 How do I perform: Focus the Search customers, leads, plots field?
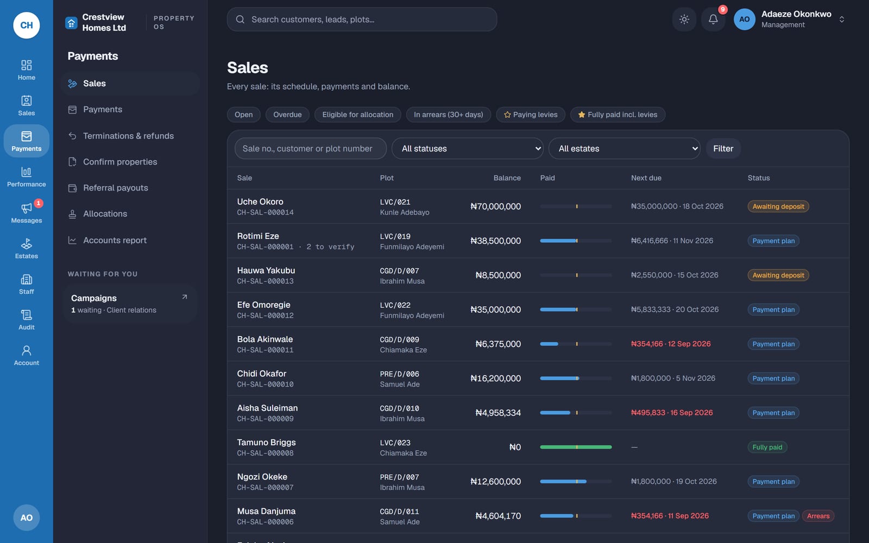(362, 19)
